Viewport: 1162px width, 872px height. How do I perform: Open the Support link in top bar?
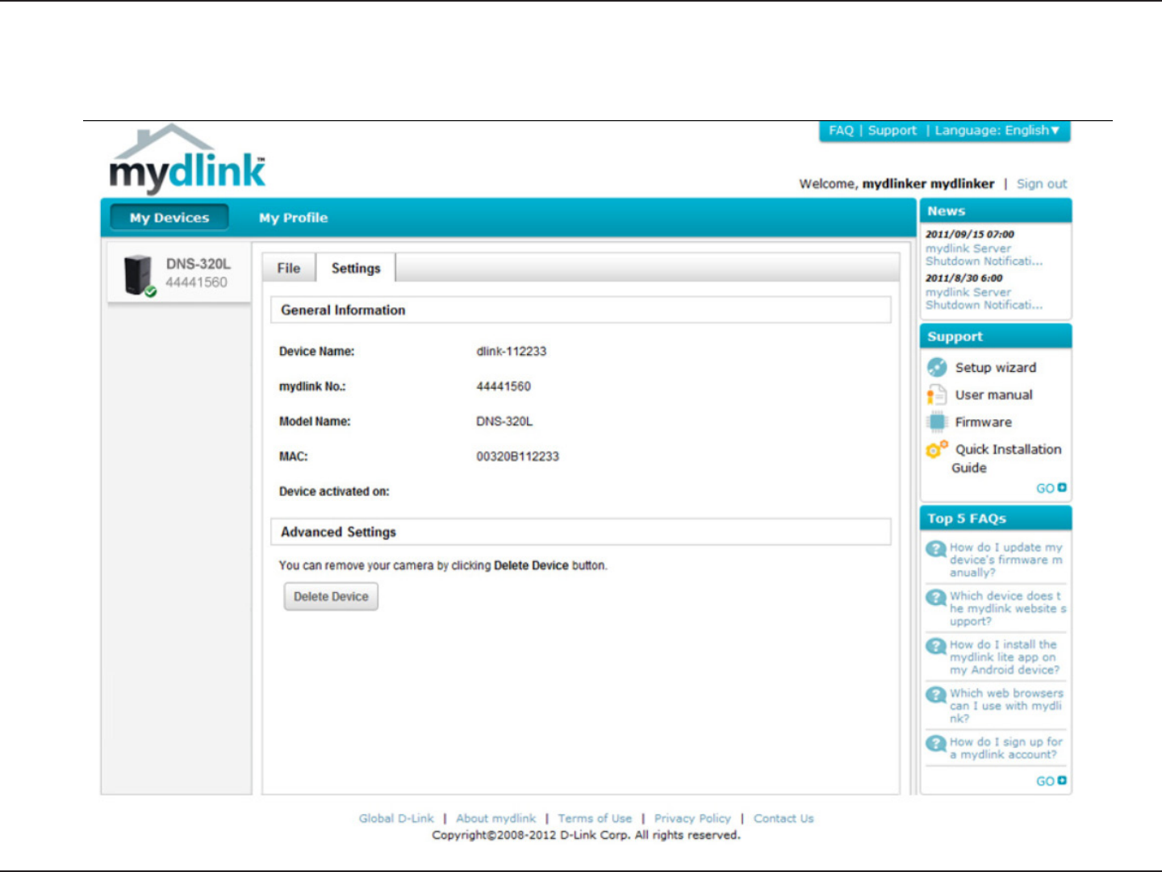[892, 131]
